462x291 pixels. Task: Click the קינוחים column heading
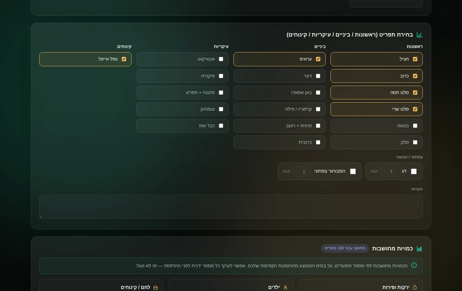point(124,47)
